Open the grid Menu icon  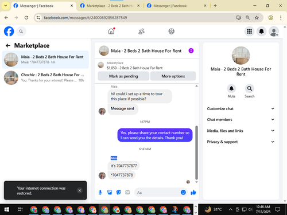point(249,32)
